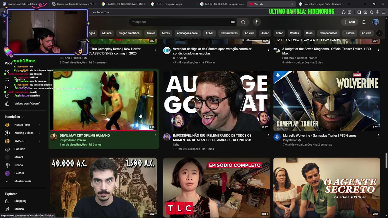Open the browser hamburger menu
The image size is (388, 218).
point(383,12)
